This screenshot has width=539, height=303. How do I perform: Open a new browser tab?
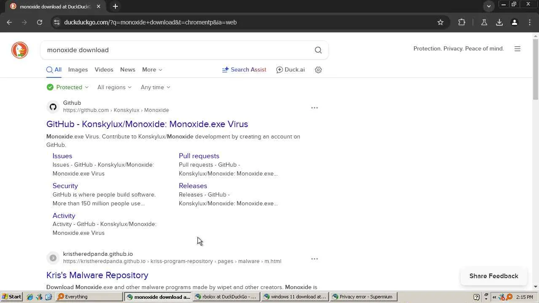115,6
